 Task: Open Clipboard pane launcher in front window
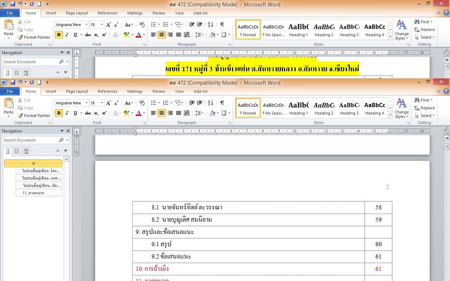[x=50, y=123]
